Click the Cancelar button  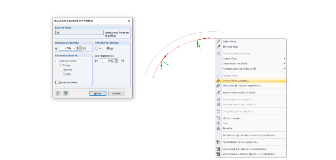117,93
